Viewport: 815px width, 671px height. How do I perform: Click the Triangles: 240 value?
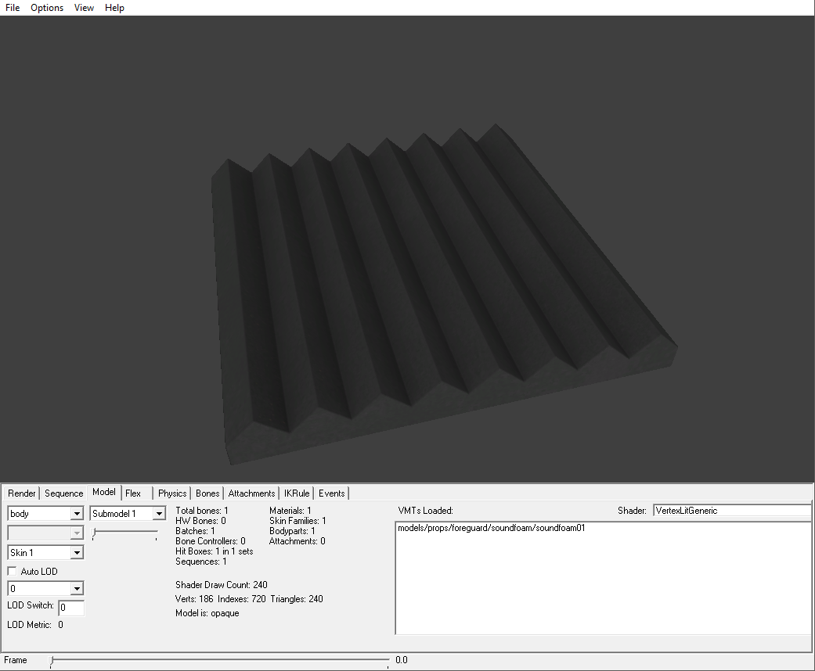point(296,599)
